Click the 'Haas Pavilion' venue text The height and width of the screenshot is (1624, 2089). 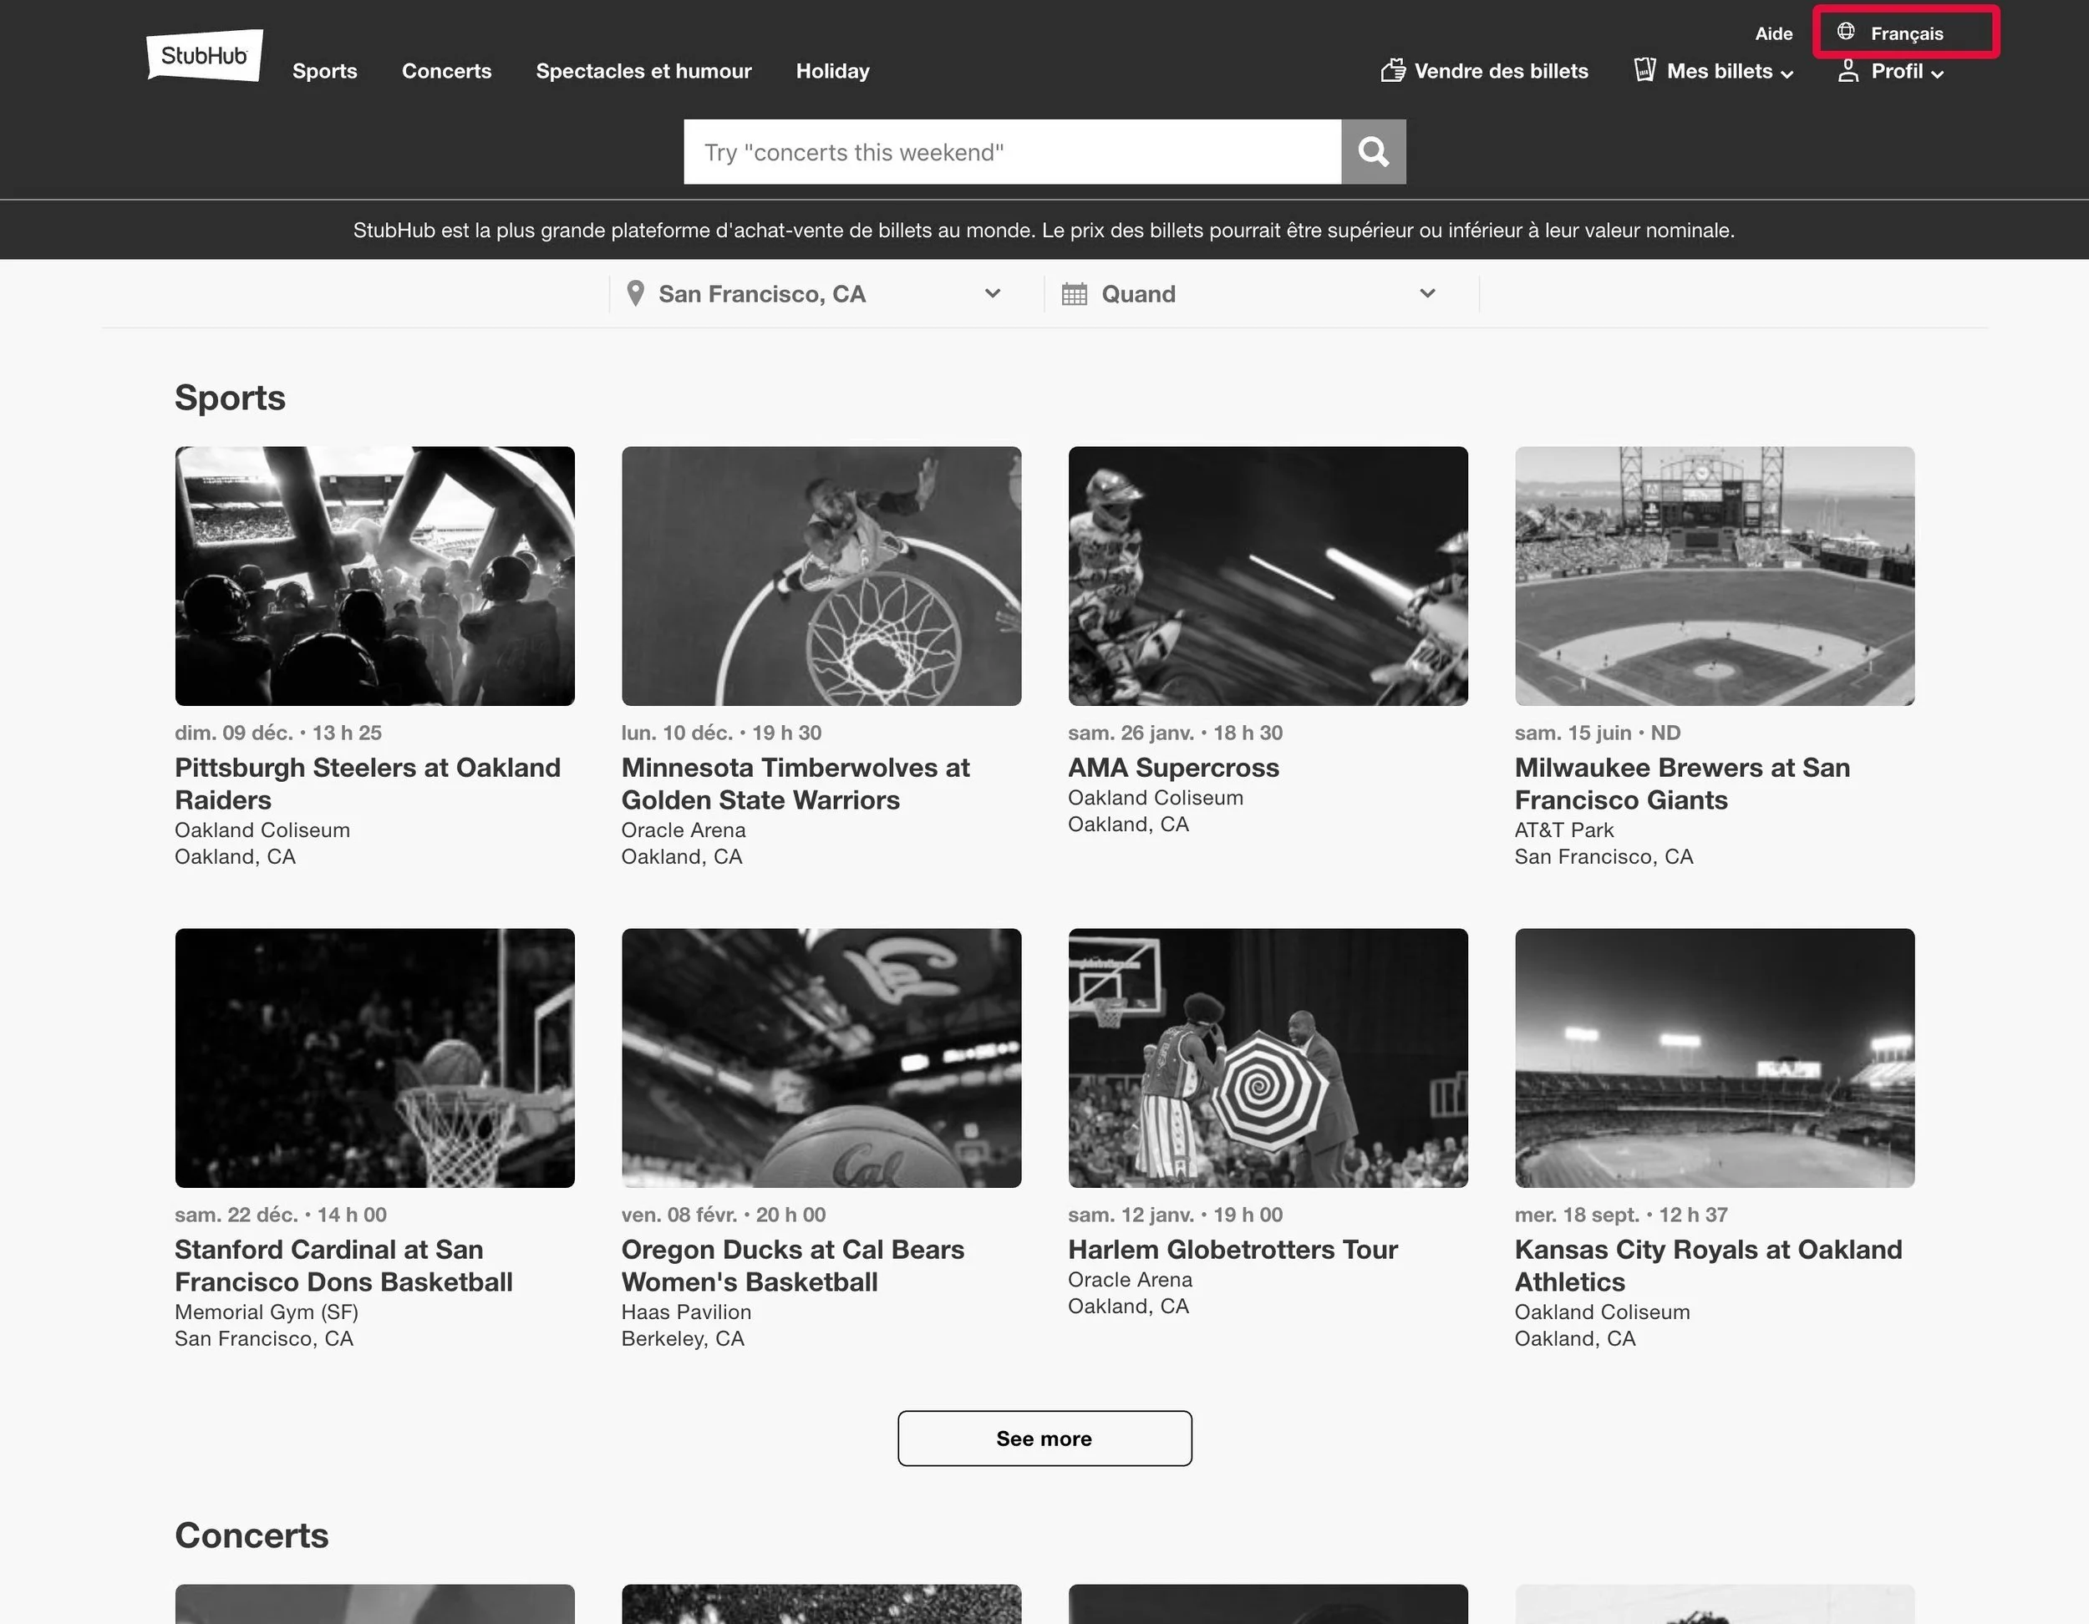click(x=686, y=1312)
